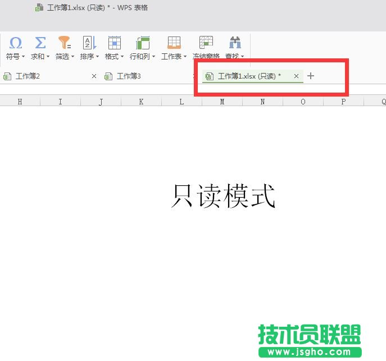Click the AutoSum (求和) sigma icon
Screen dimensions: 386x361
(40, 43)
